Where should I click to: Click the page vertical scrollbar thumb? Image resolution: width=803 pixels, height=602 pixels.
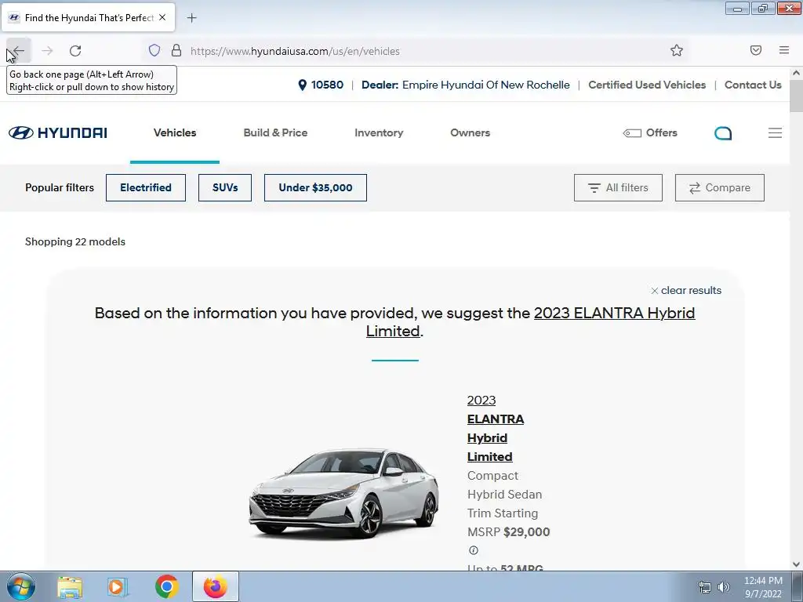coord(796,95)
